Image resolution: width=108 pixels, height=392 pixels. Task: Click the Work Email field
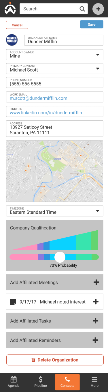55,97
